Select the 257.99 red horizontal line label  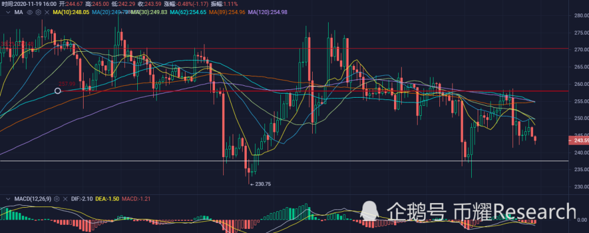pyautogui.click(x=67, y=84)
